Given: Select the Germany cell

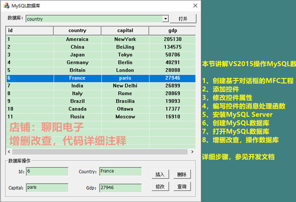Looking at the screenshot, I should [77, 62].
